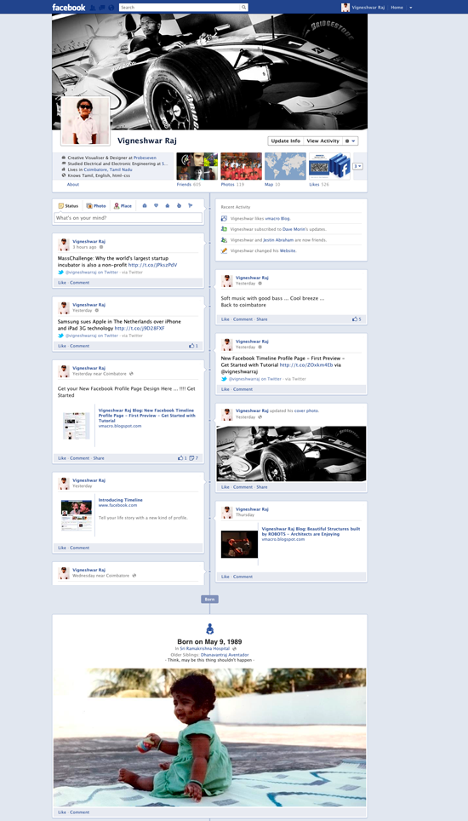Expand the '3' more sections dropdown
This screenshot has width=468, height=821.
[x=358, y=166]
